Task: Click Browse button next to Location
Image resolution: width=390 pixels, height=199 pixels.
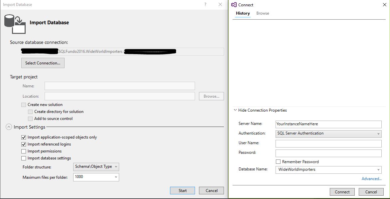Action: pos(211,96)
